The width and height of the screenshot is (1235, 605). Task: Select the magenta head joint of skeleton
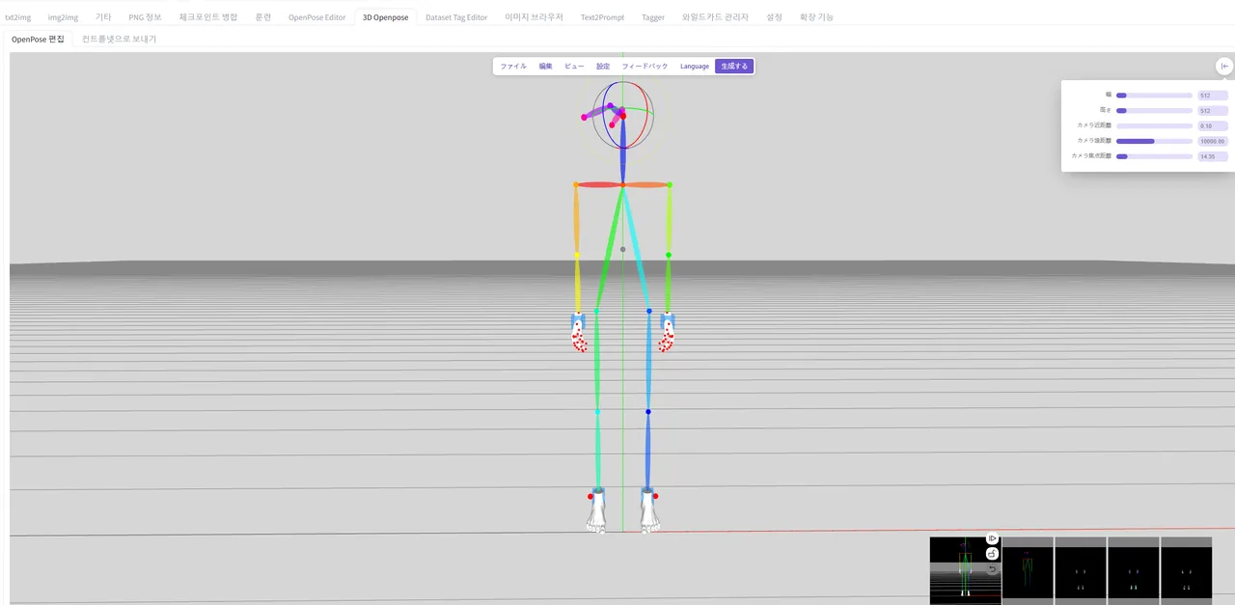coord(584,117)
